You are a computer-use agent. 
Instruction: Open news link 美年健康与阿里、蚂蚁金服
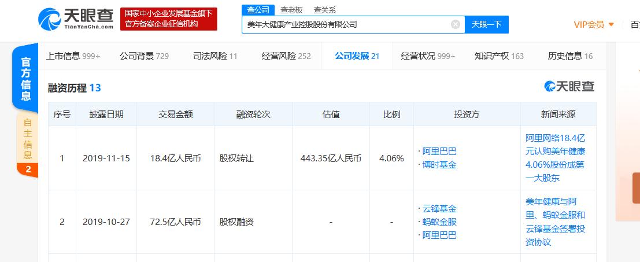coord(556,222)
